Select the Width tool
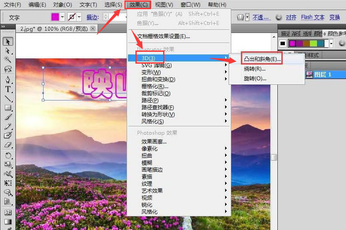 click(8, 174)
